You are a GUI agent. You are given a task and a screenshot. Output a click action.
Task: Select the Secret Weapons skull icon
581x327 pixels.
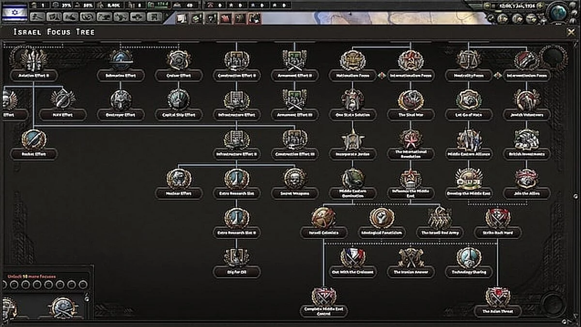(x=295, y=179)
